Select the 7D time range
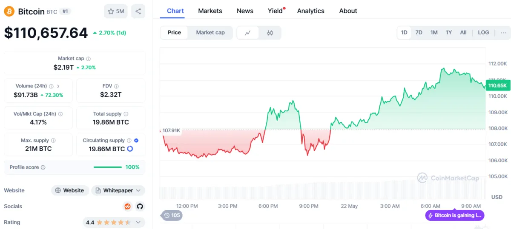 [419, 33]
